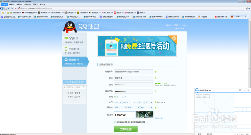This screenshot has width=251, height=135.
Task: Open the 大话西游2.url bookmark
Action: tap(44, 13)
